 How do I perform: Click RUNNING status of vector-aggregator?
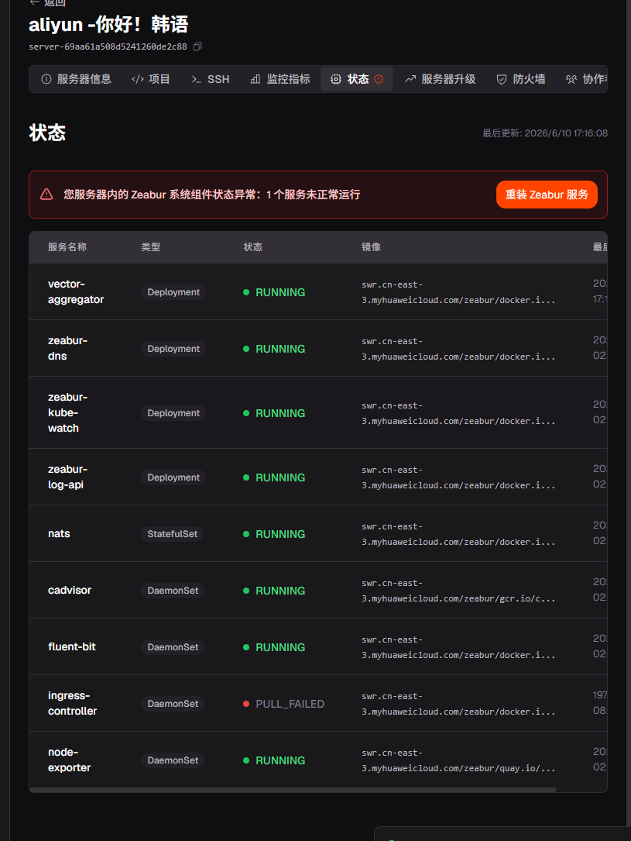[274, 292]
